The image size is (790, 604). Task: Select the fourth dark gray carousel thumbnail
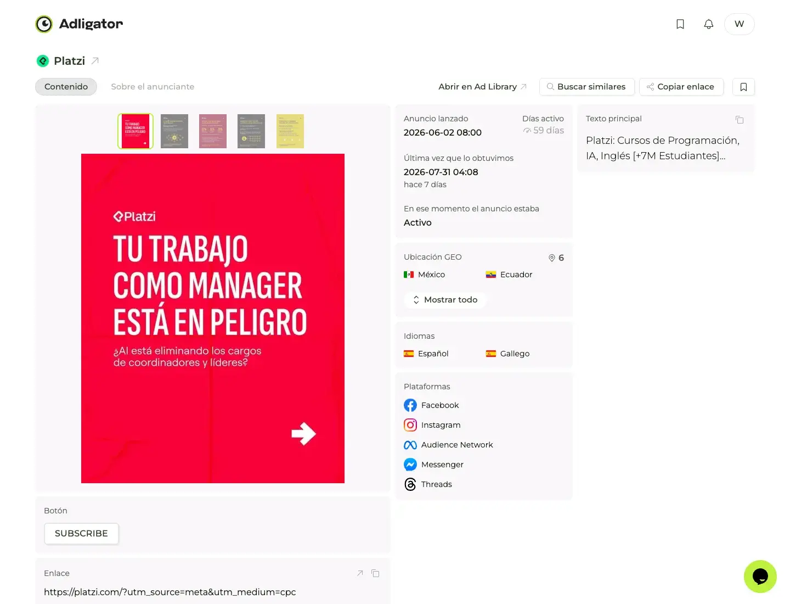[x=251, y=131]
